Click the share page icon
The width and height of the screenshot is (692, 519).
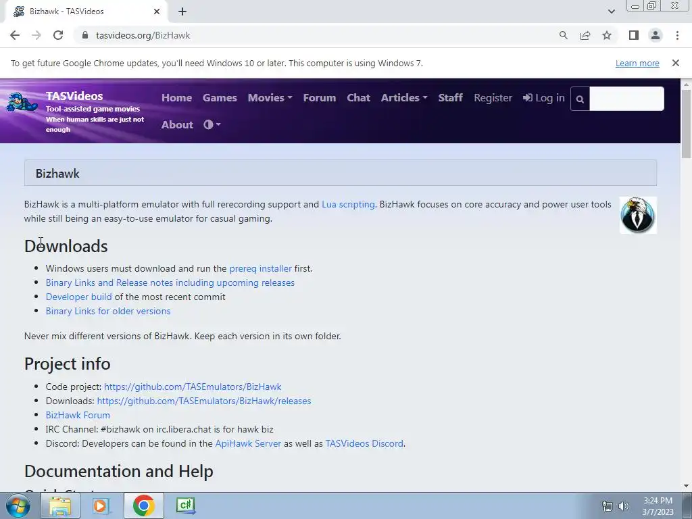[585, 35]
